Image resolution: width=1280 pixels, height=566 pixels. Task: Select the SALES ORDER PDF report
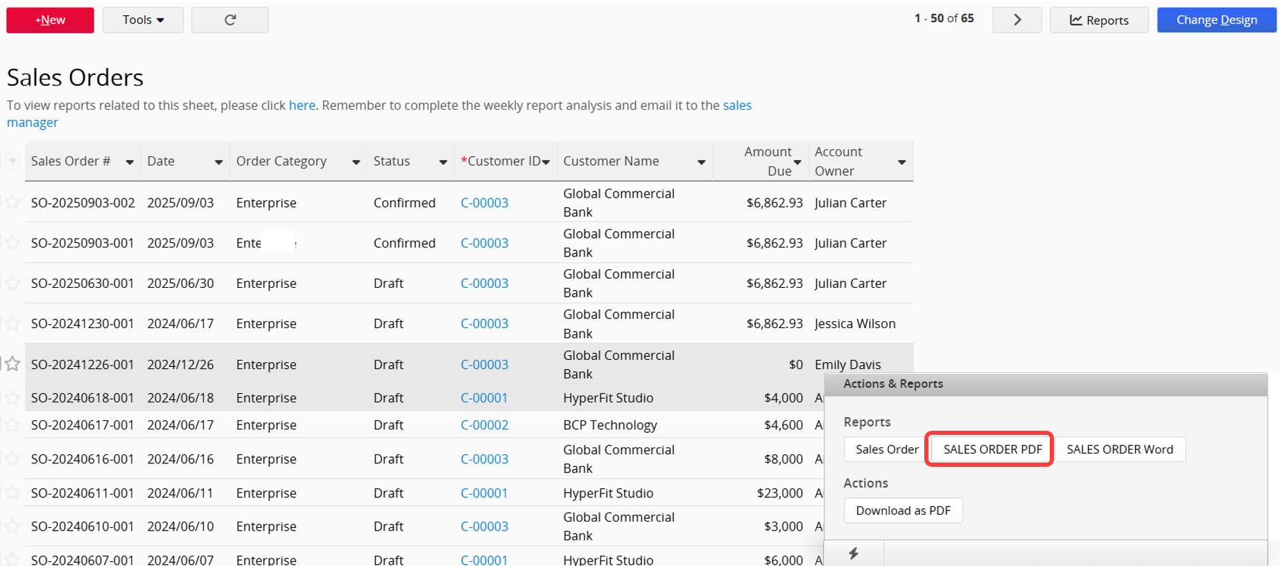tap(992, 449)
